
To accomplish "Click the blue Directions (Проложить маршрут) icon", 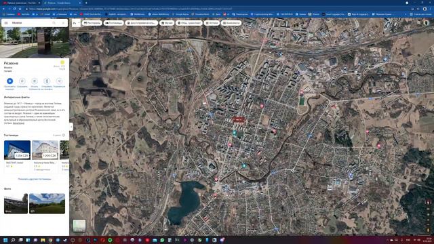I will (9, 81).
